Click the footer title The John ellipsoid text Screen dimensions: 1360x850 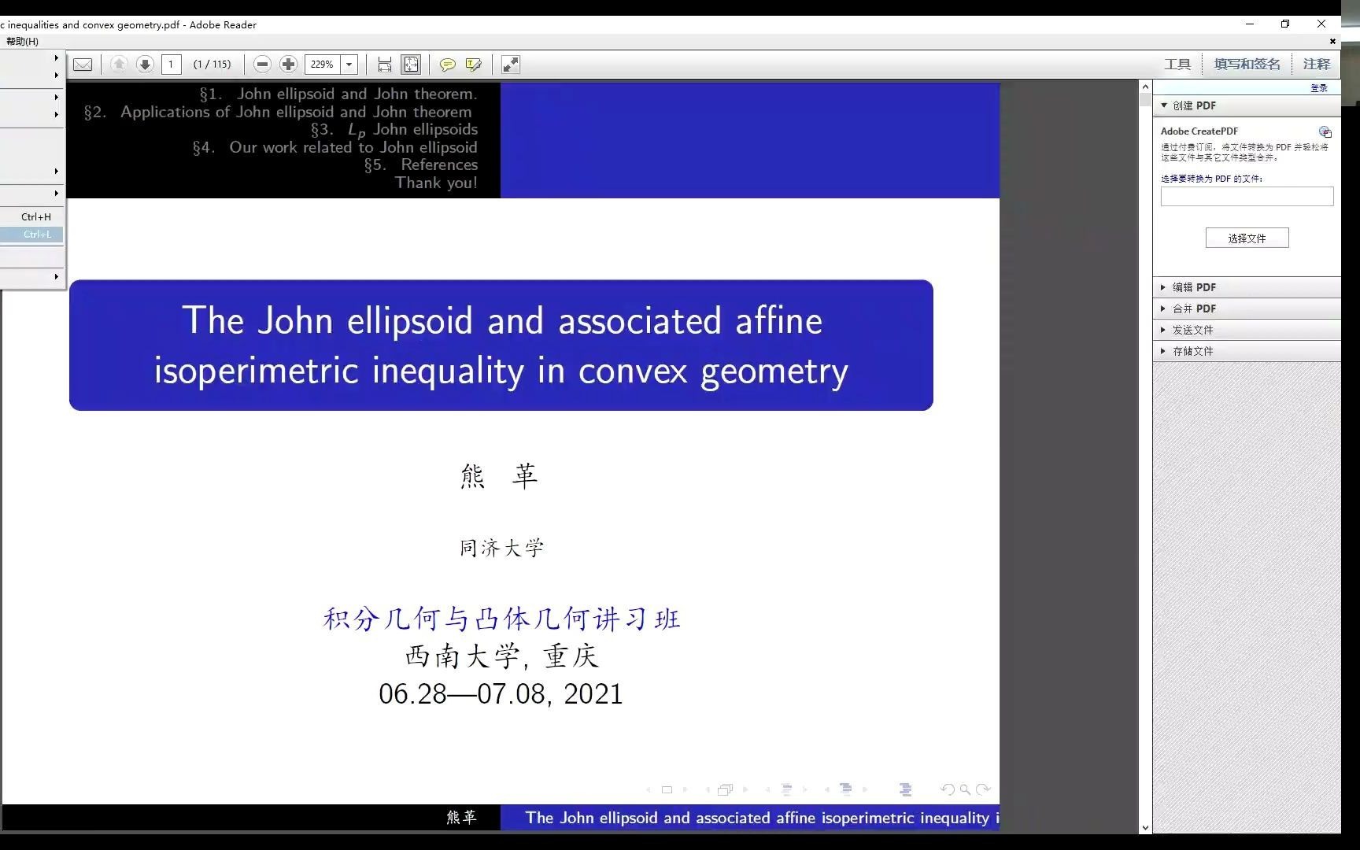(762, 818)
